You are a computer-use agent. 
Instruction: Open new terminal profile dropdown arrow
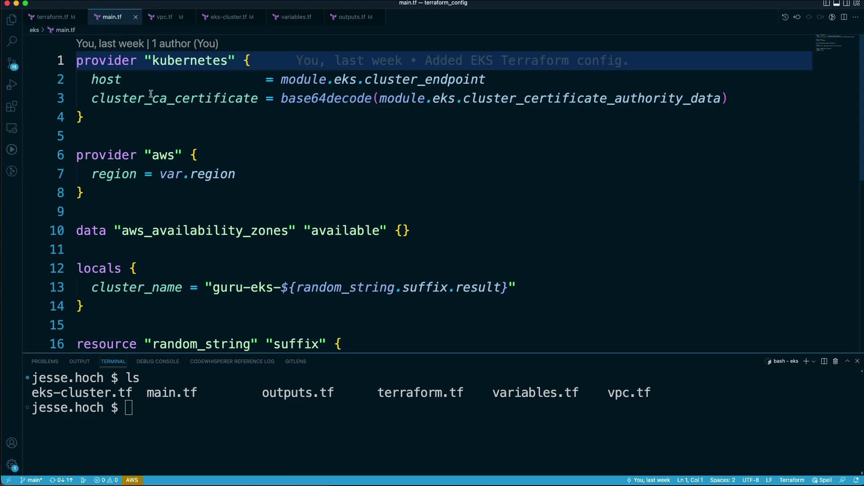pyautogui.click(x=814, y=361)
